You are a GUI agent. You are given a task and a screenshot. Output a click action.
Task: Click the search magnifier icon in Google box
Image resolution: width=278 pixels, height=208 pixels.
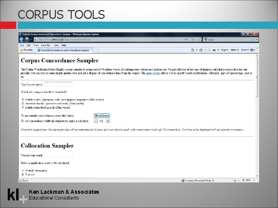(253, 40)
